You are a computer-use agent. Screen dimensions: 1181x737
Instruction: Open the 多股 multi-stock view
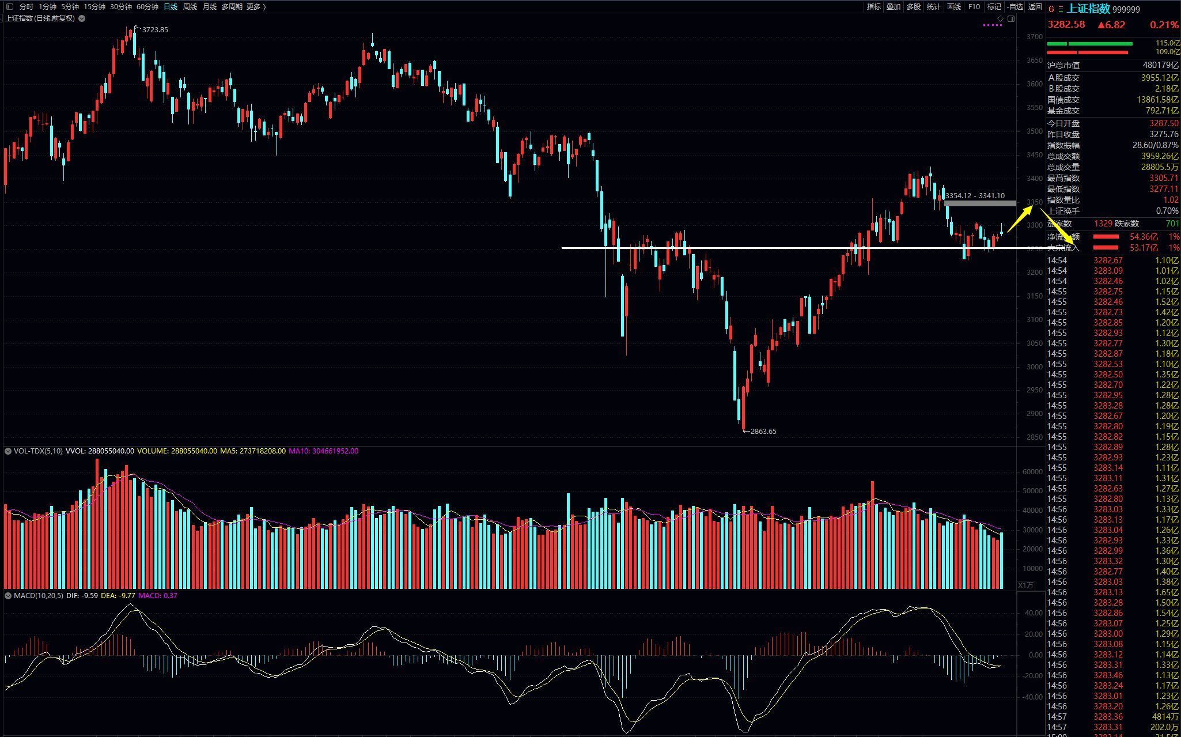tap(914, 7)
